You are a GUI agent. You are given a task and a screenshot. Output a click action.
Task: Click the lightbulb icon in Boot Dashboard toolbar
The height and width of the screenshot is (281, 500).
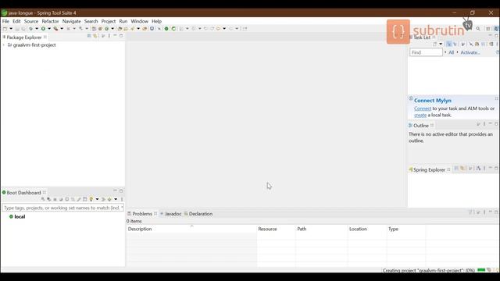(x=91, y=200)
